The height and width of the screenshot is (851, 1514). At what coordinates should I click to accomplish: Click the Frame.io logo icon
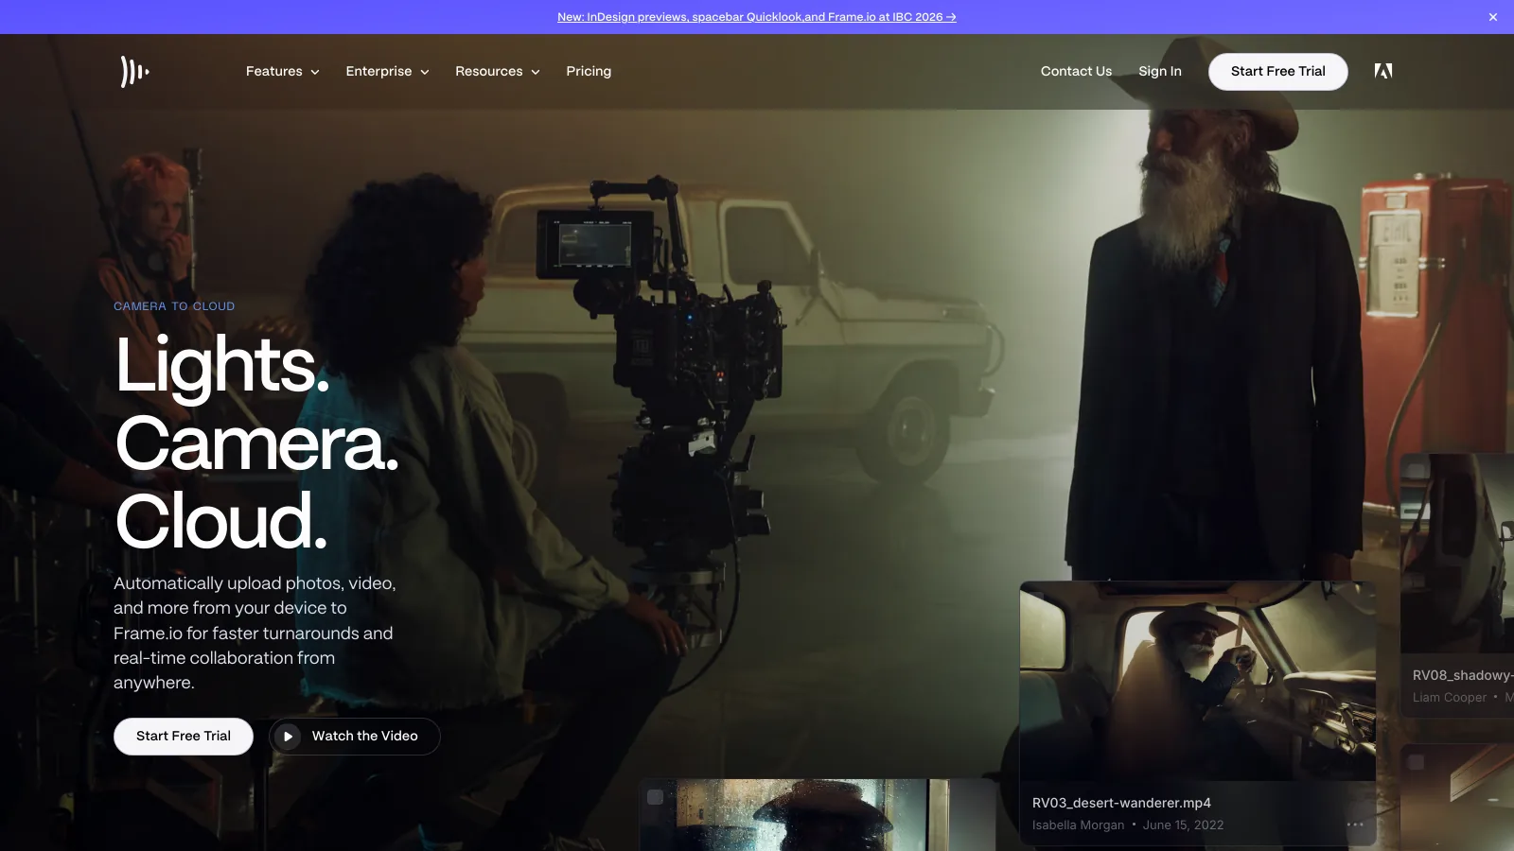135,71
